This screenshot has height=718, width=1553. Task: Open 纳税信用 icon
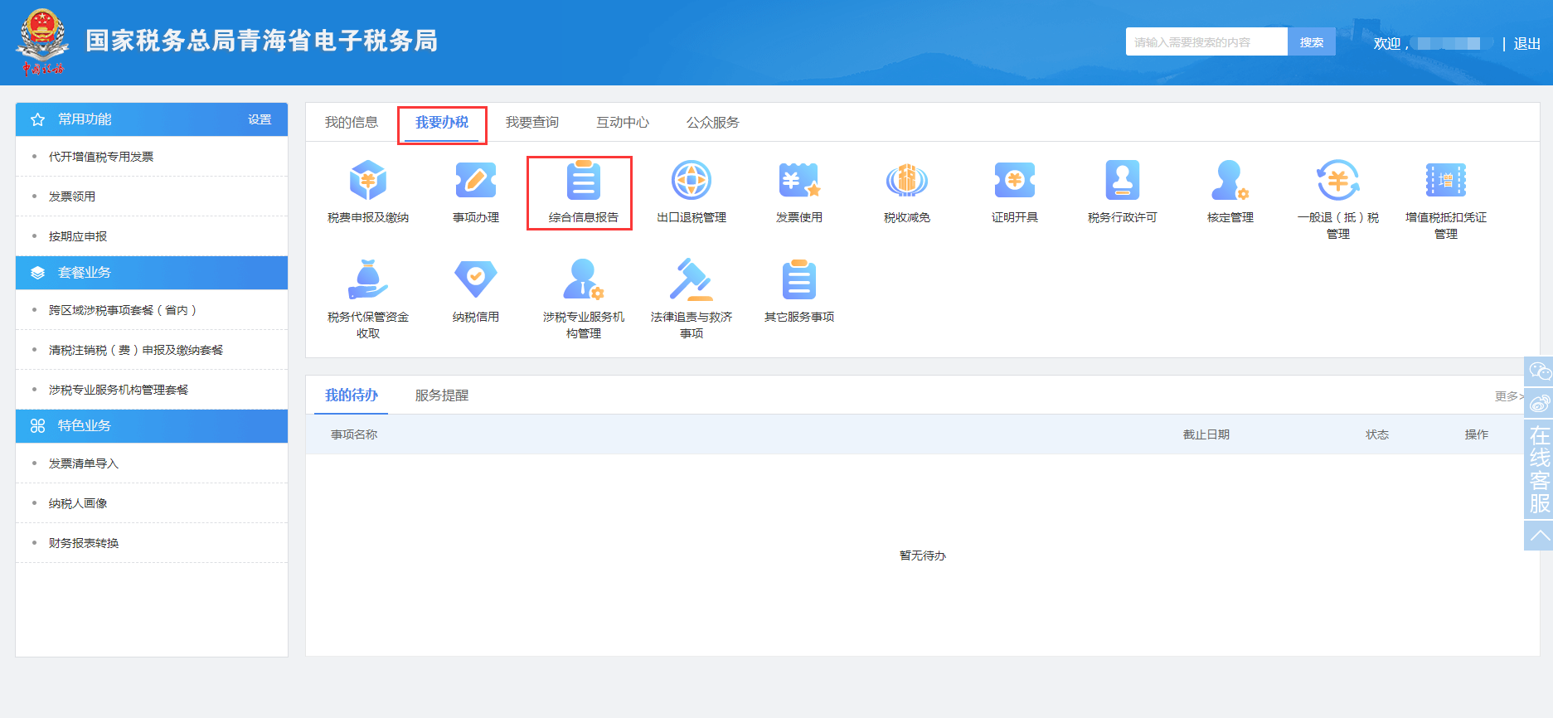[x=476, y=279]
